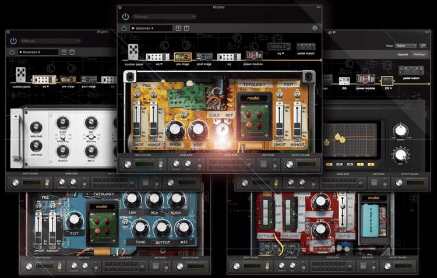Open the Manual dropdown in the white EQ window

[x=50, y=41]
